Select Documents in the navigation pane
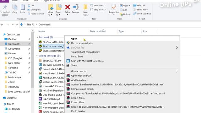Viewport: 201px width, 113px height. pyautogui.click(x=14, y=49)
